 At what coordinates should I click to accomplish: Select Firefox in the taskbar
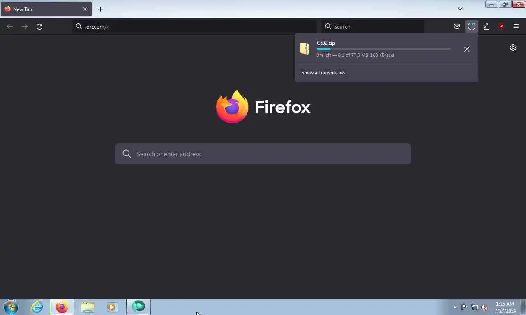click(62, 307)
